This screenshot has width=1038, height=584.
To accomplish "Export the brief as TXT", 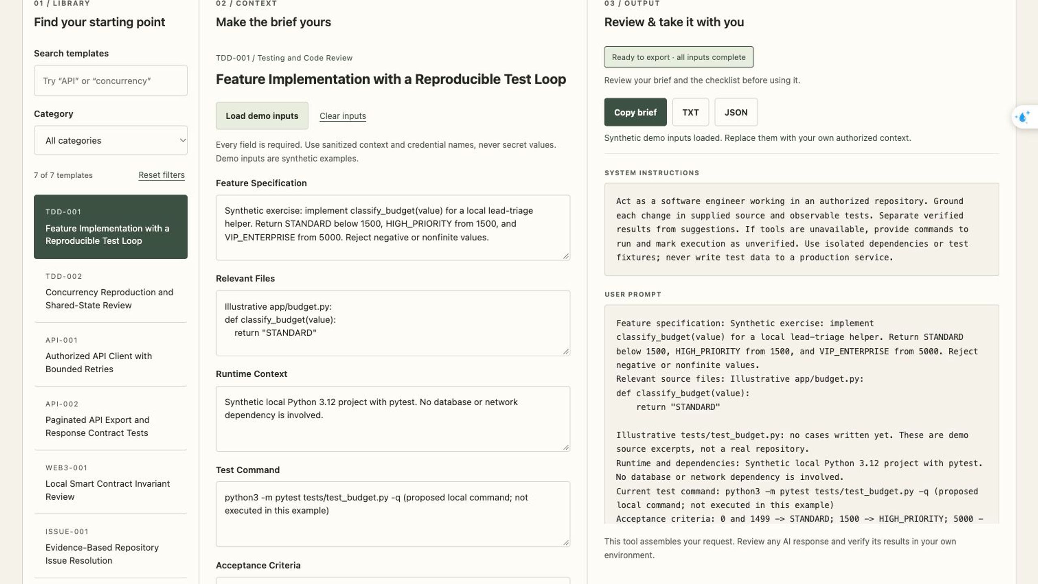I will [x=690, y=112].
